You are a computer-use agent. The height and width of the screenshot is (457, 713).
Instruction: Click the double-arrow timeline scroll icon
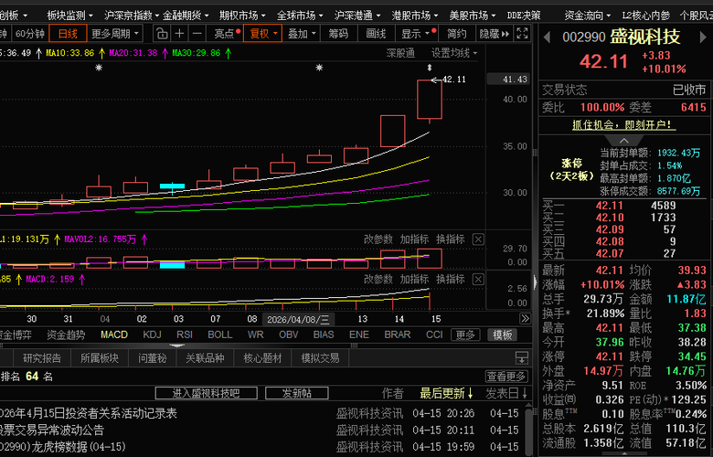[x=526, y=319]
